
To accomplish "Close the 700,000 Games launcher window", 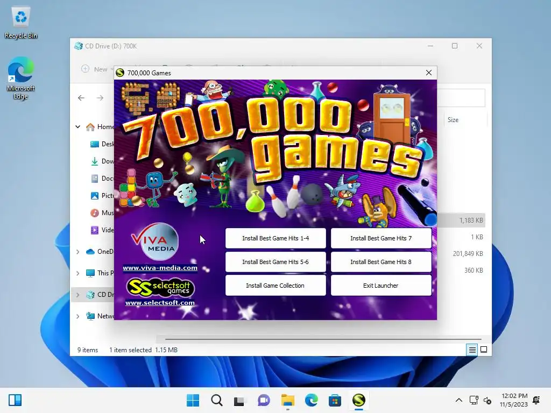I will tap(429, 73).
